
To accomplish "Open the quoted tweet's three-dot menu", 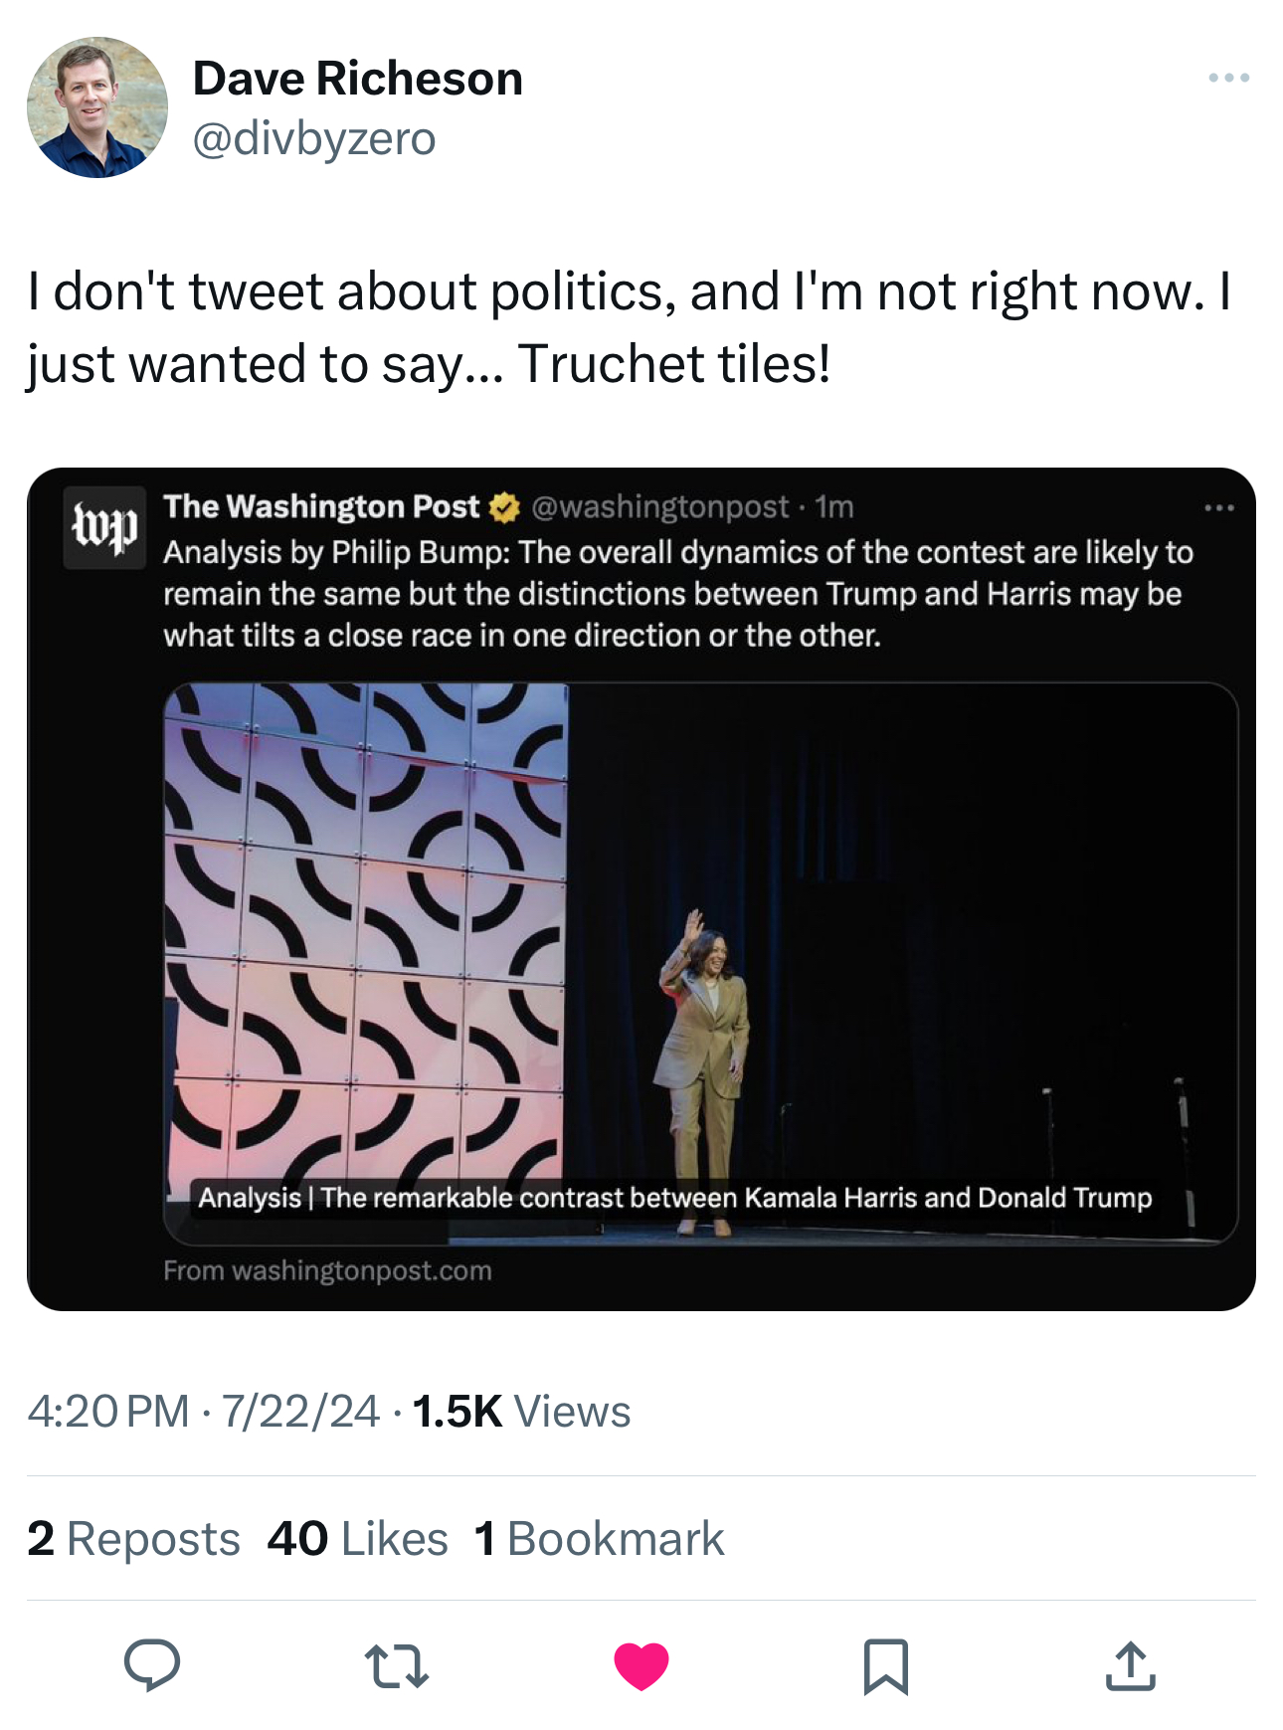I will [x=1218, y=508].
